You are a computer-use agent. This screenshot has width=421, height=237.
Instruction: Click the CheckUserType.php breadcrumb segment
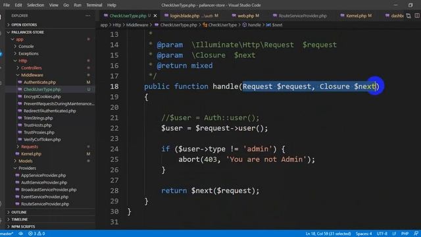pos(176,25)
